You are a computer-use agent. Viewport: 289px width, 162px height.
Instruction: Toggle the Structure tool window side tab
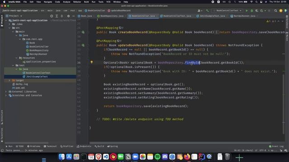tap(2, 117)
